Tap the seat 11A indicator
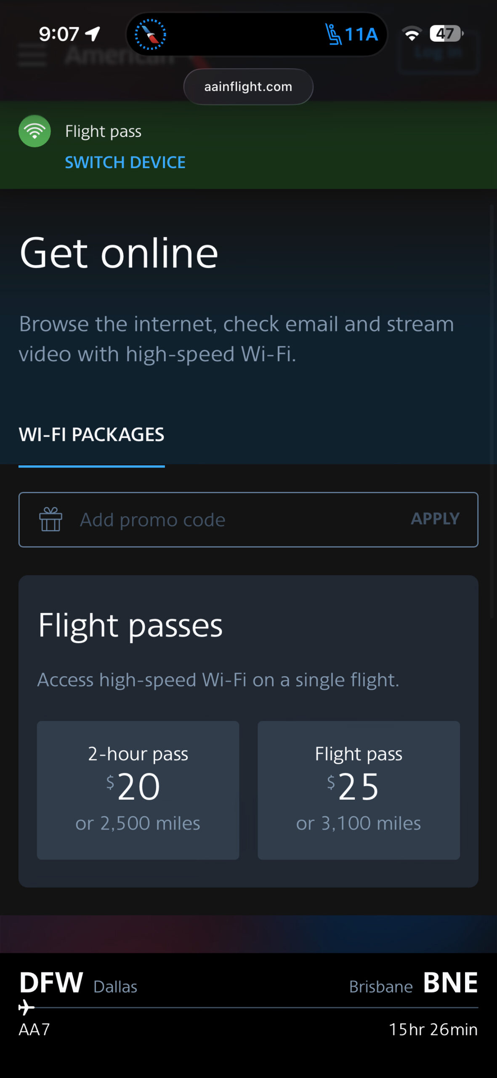This screenshot has width=497, height=1078. click(351, 34)
